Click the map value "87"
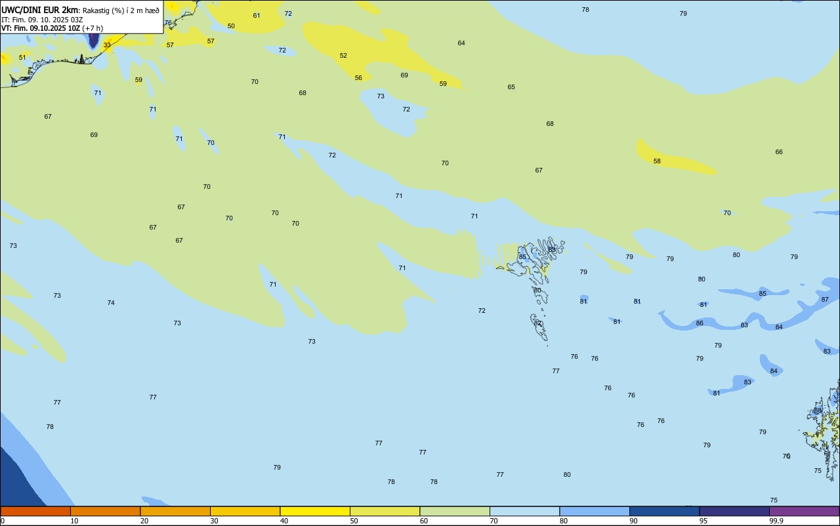Screen dimensions: 840x526 coord(825,300)
